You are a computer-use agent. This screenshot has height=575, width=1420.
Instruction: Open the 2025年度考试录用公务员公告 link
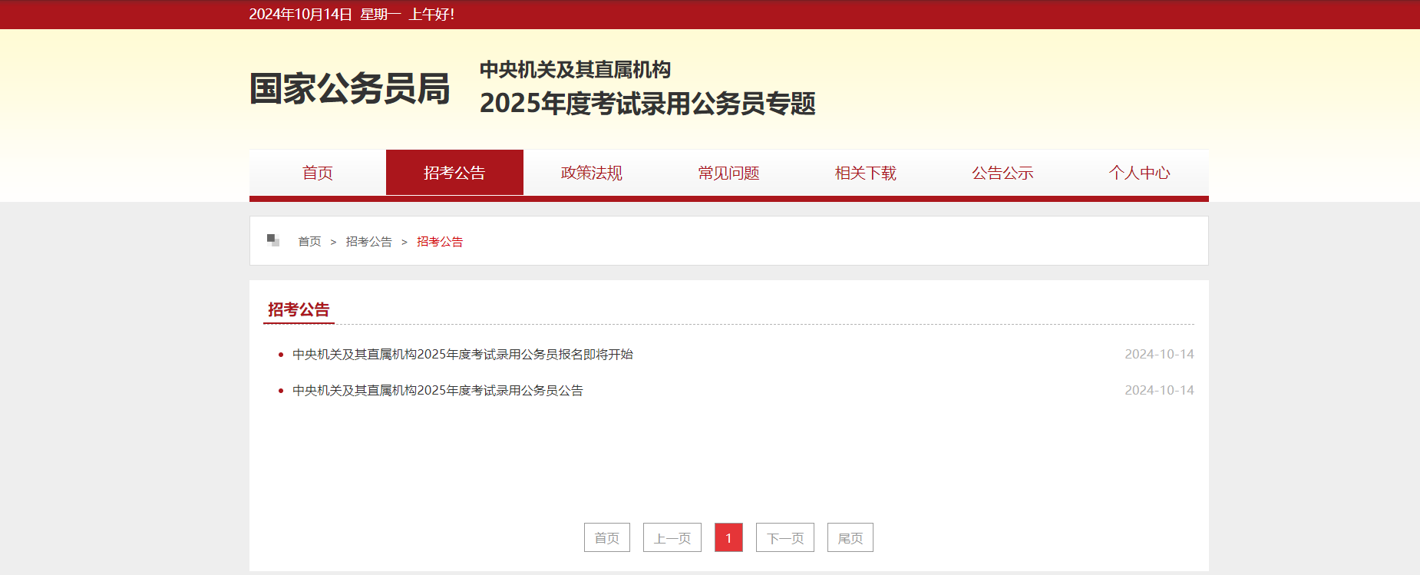point(438,391)
